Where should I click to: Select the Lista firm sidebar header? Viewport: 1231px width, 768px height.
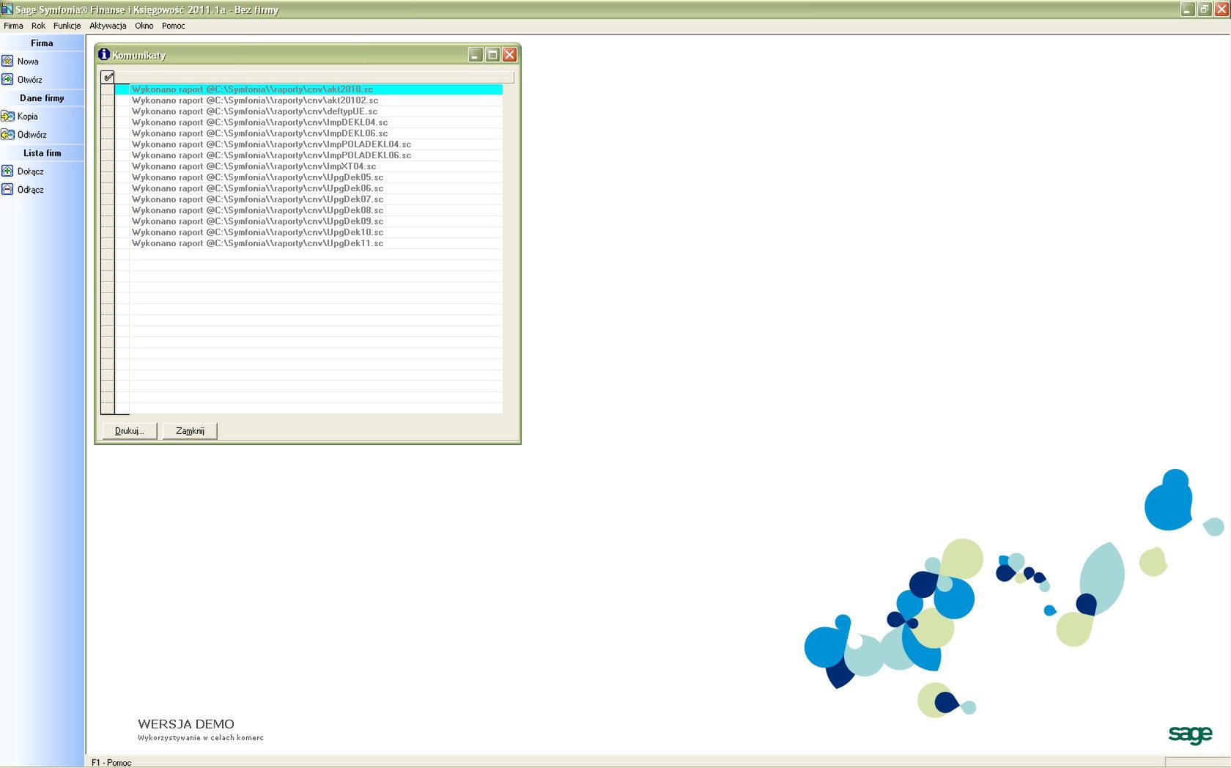coord(42,153)
